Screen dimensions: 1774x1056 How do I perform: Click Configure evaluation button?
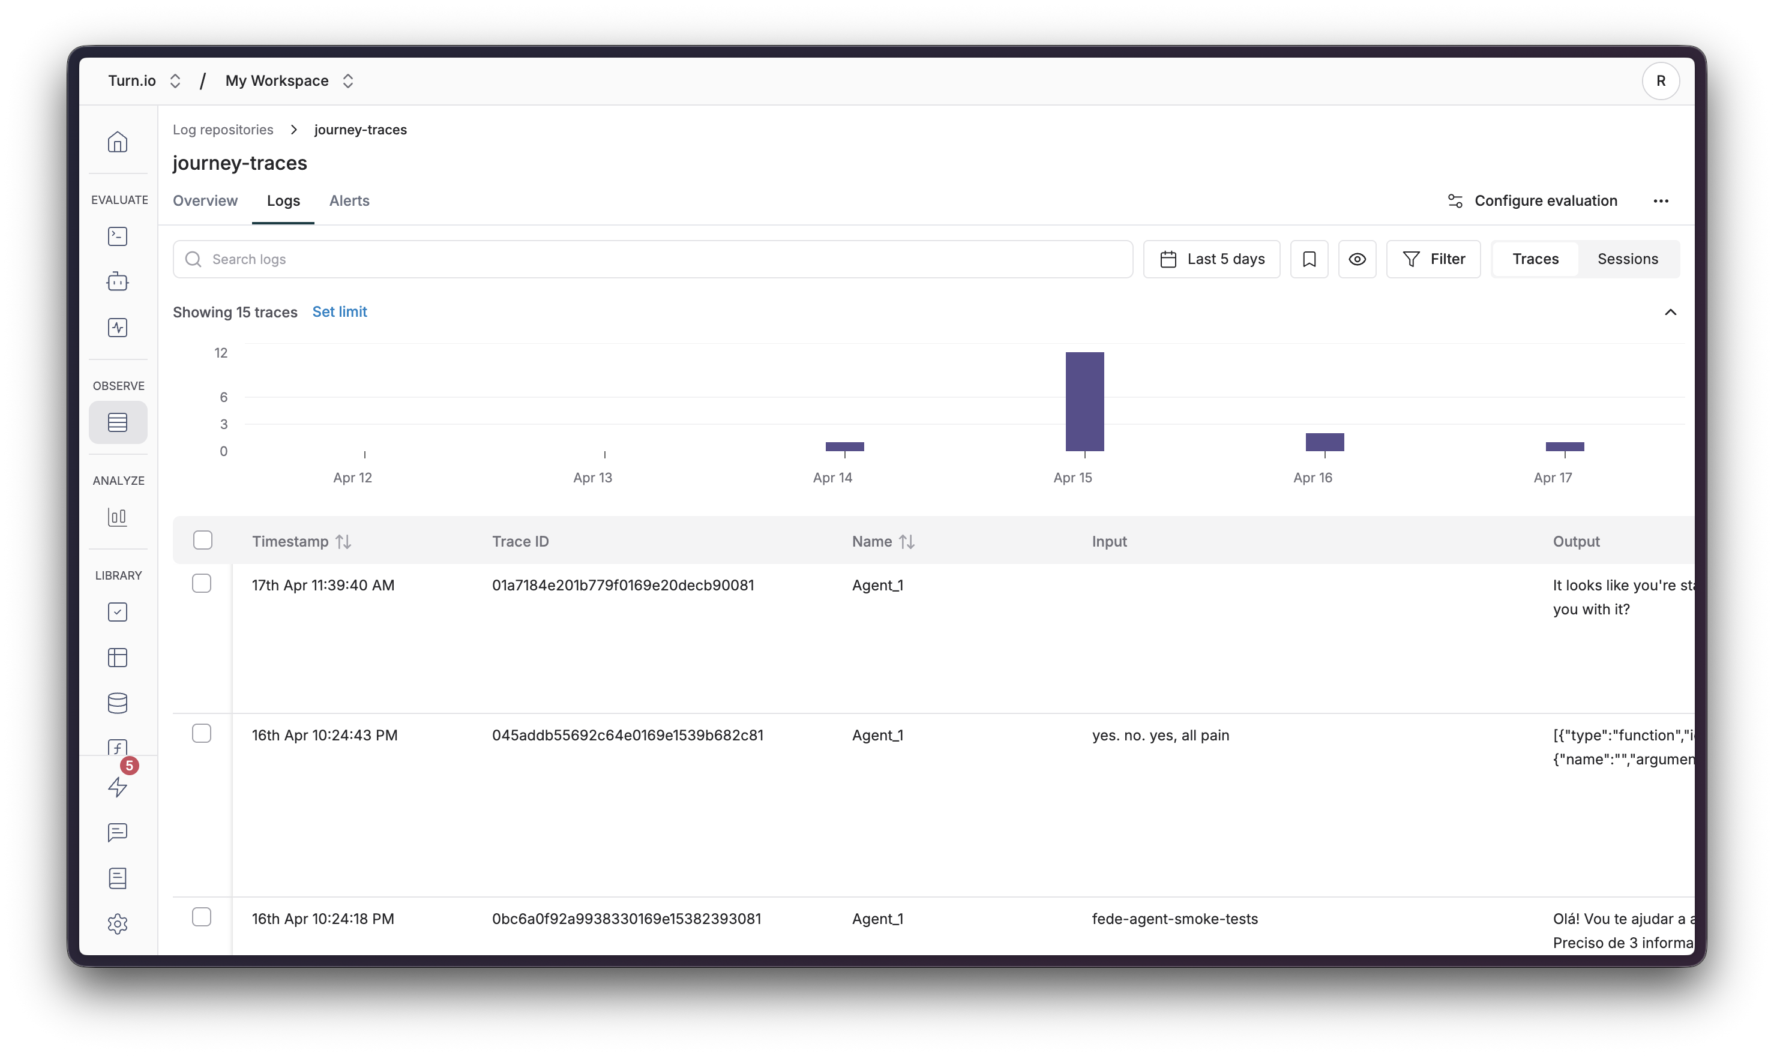tap(1532, 200)
